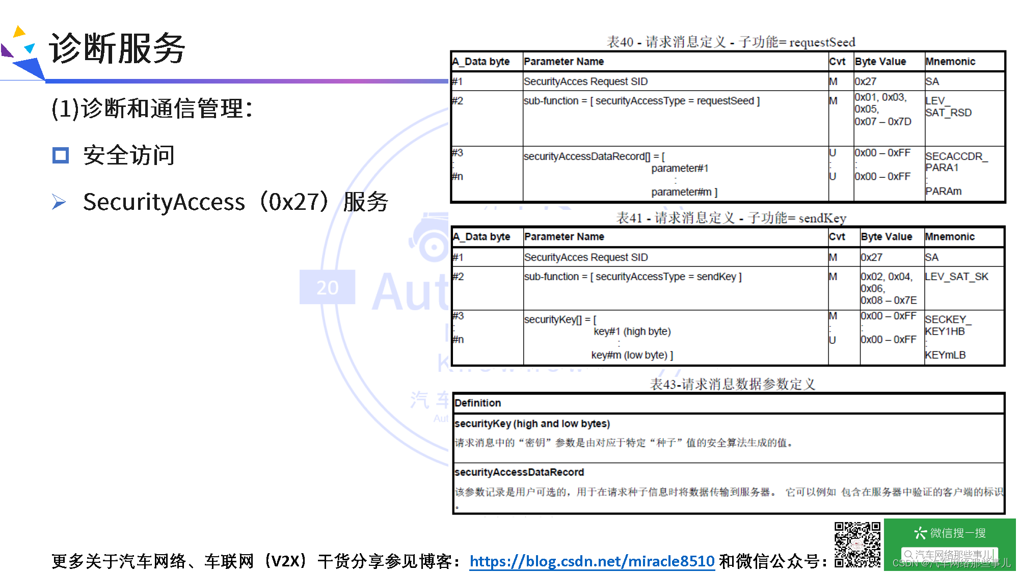Click the Definition header of Table 43

[x=477, y=403]
